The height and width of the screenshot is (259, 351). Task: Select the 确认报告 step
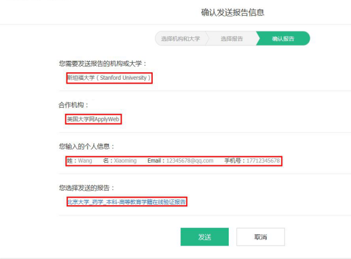pyautogui.click(x=283, y=39)
